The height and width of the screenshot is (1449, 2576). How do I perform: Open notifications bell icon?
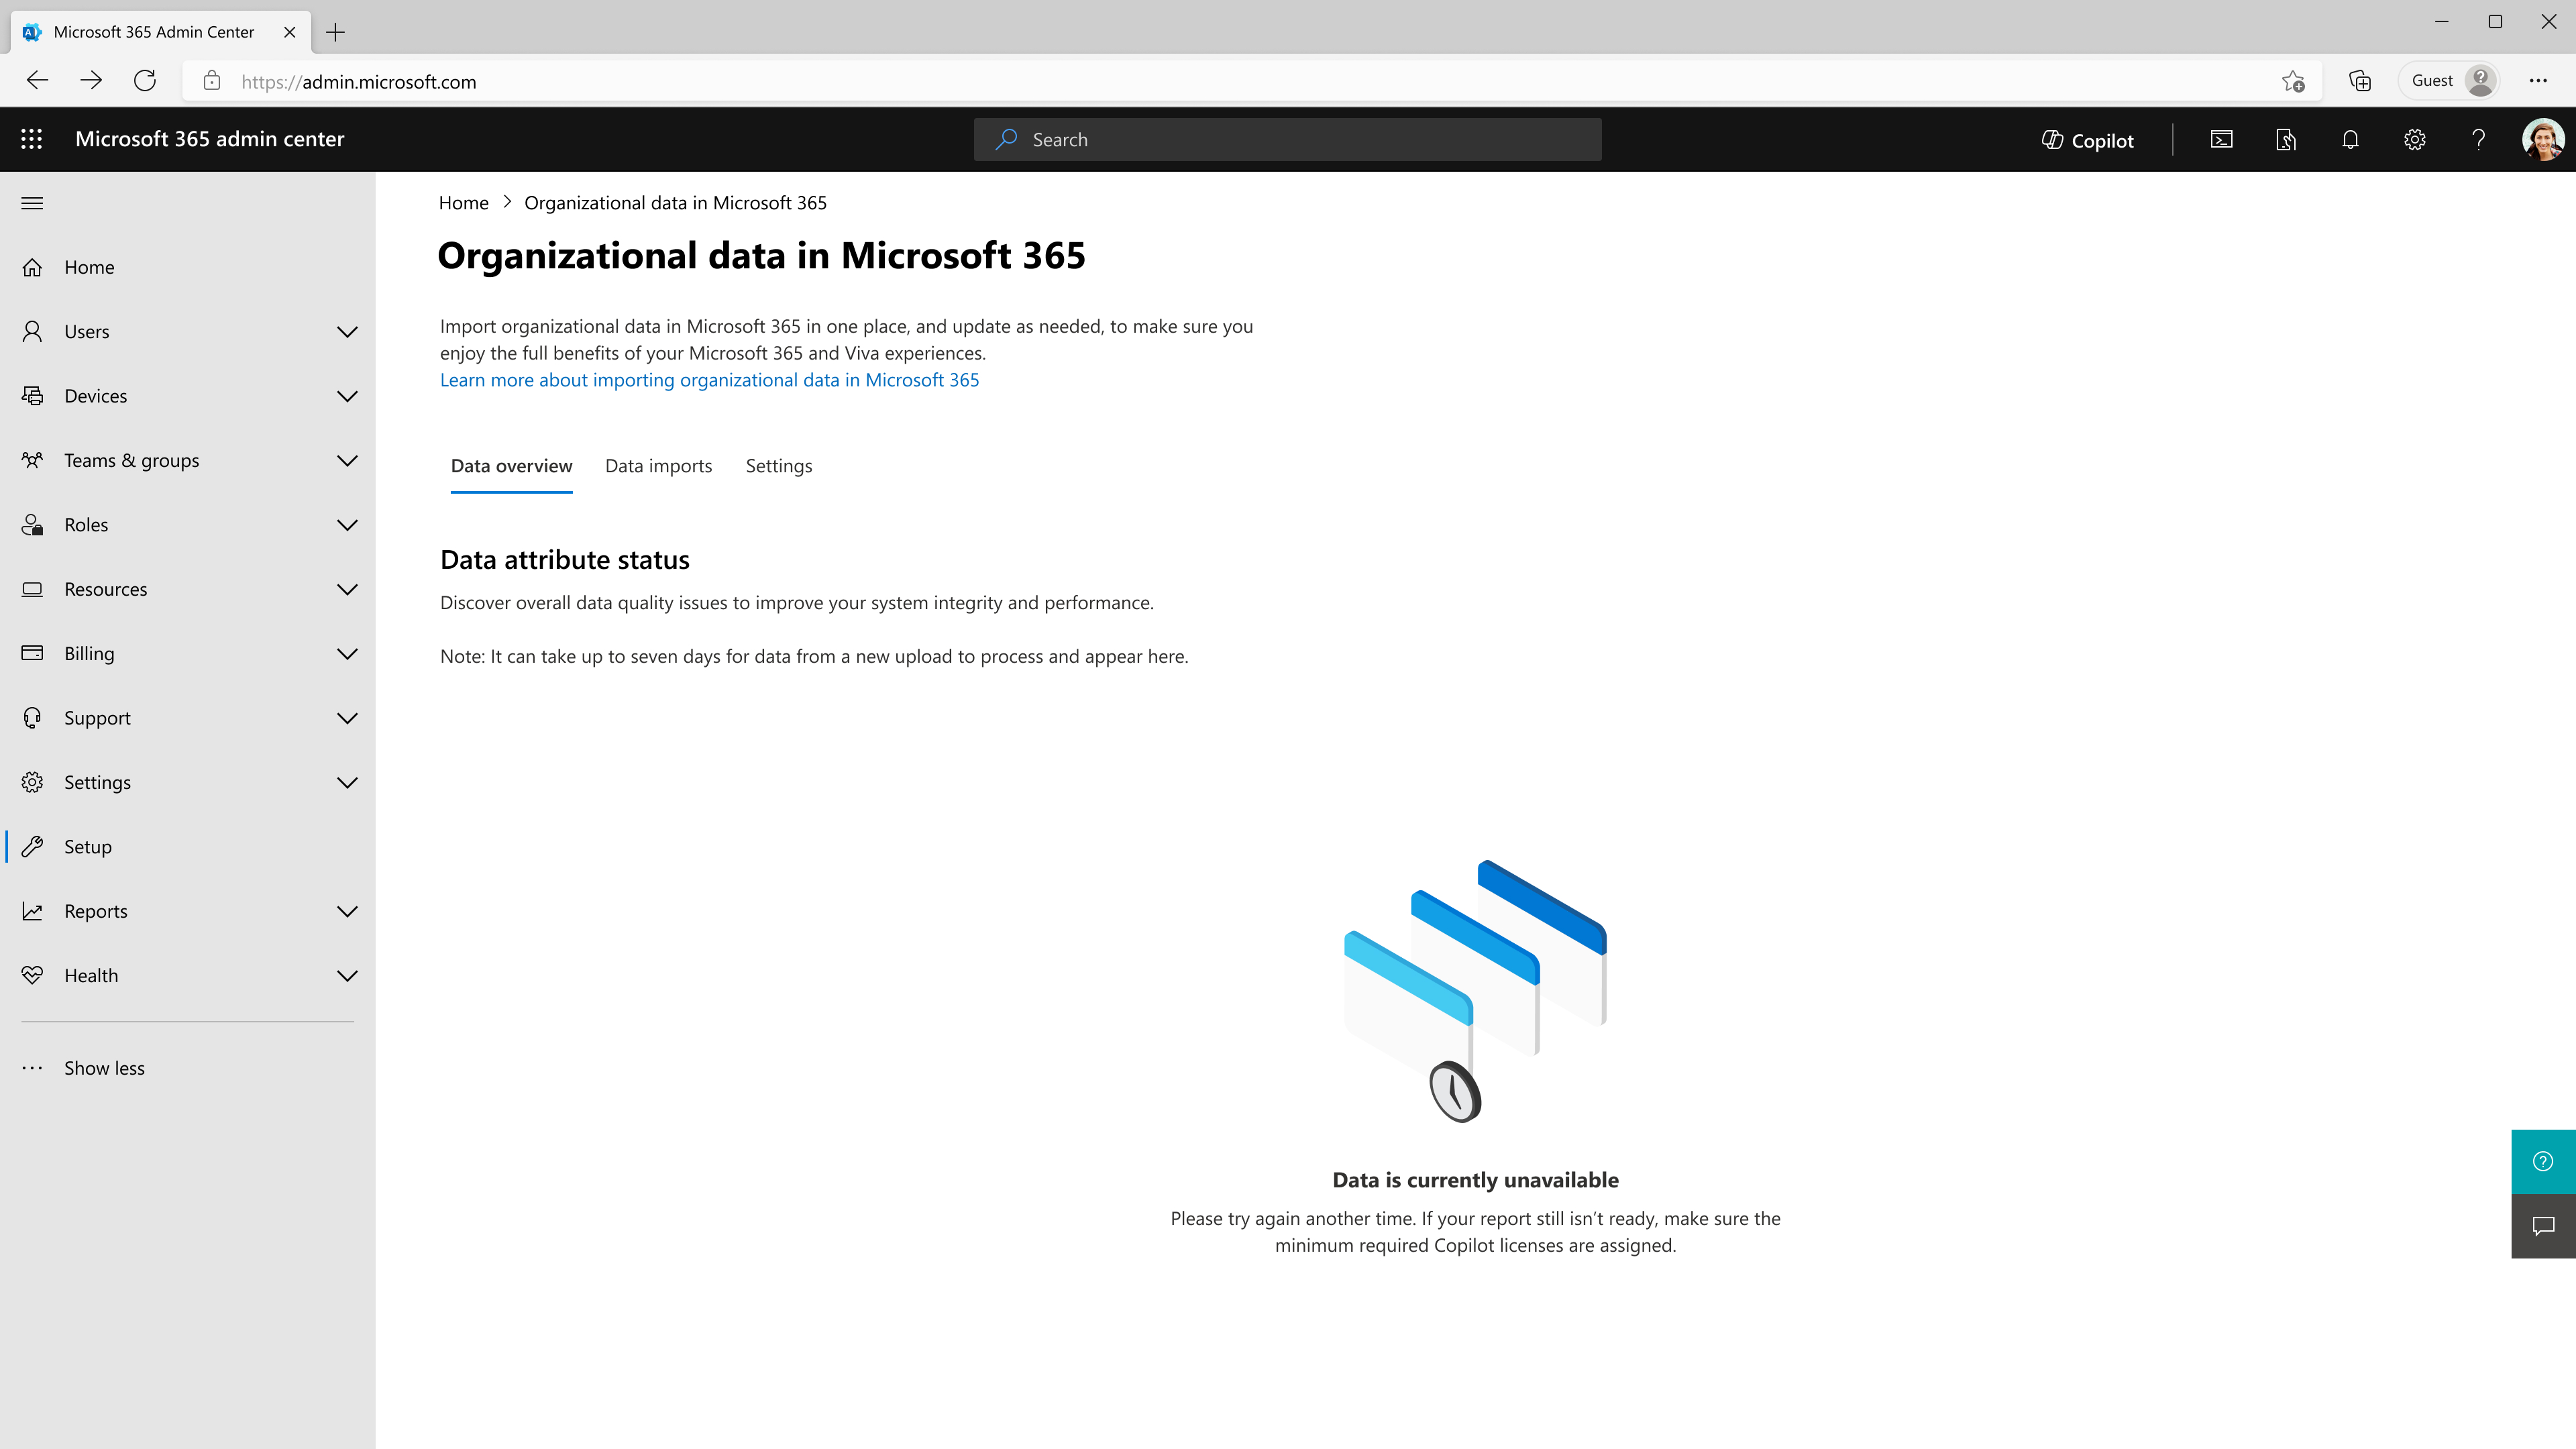pos(2350,140)
